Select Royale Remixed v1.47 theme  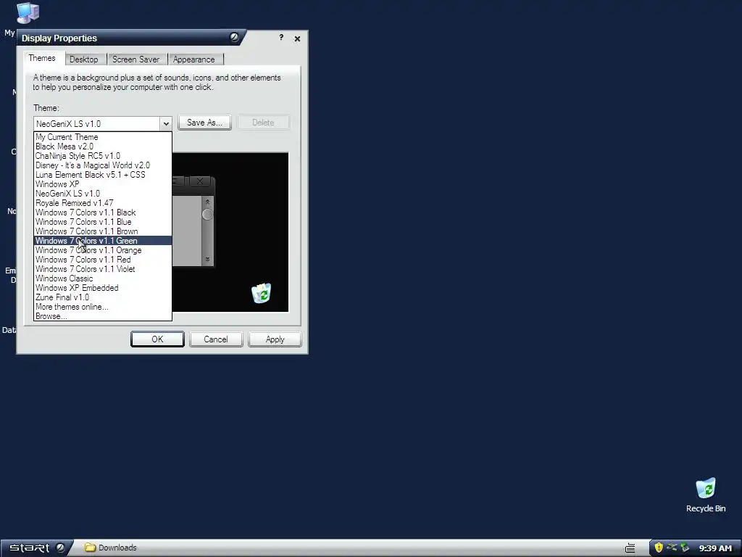(103, 203)
